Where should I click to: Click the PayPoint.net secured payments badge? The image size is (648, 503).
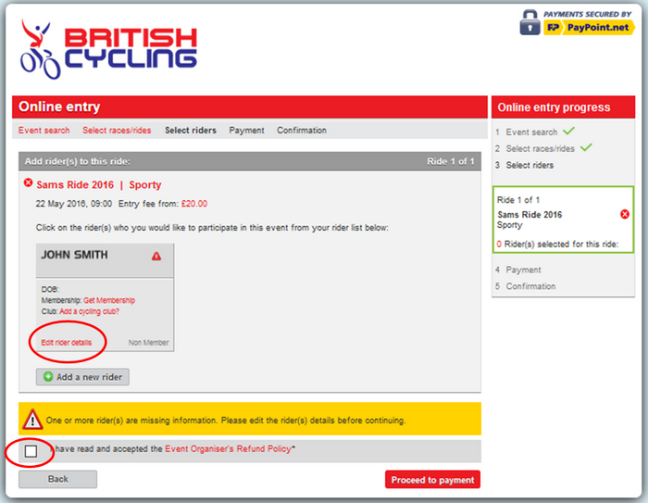577,23
